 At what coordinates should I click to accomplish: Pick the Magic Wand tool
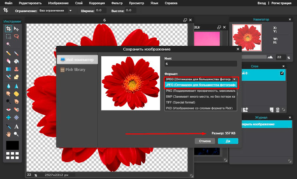point(9,45)
